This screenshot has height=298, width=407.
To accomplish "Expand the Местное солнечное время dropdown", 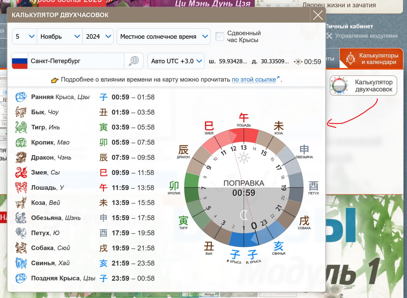I will [163, 37].
